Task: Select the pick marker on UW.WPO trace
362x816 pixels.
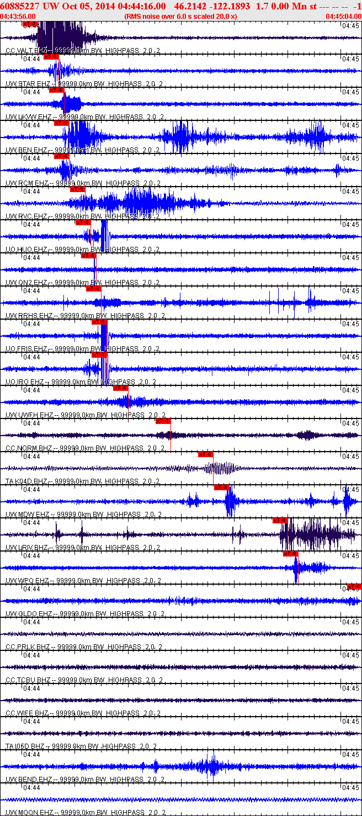Action: (291, 554)
